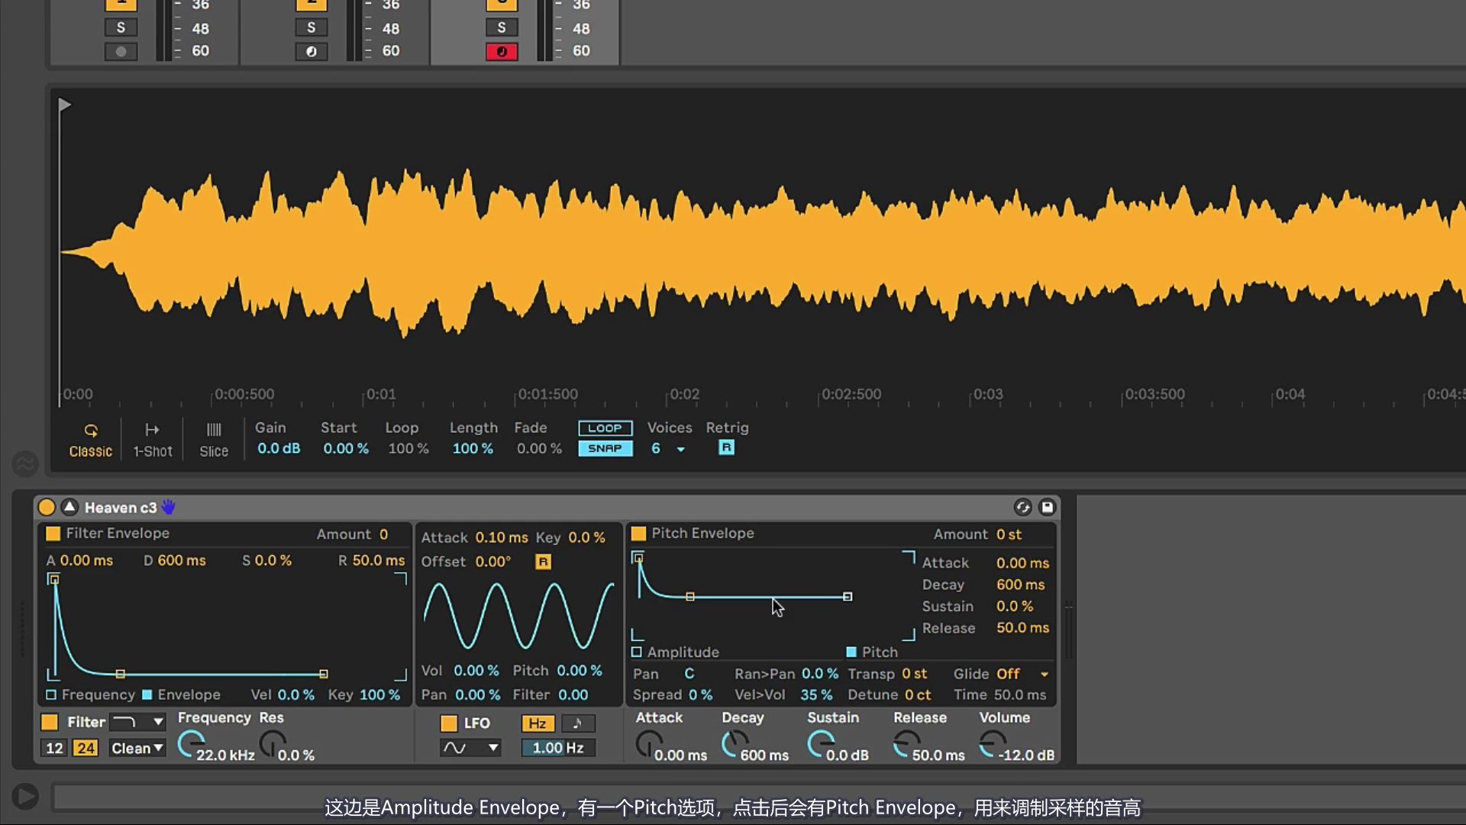Screen dimensions: 1466x825
Task: Enable the LFO section toggle
Action: point(449,723)
